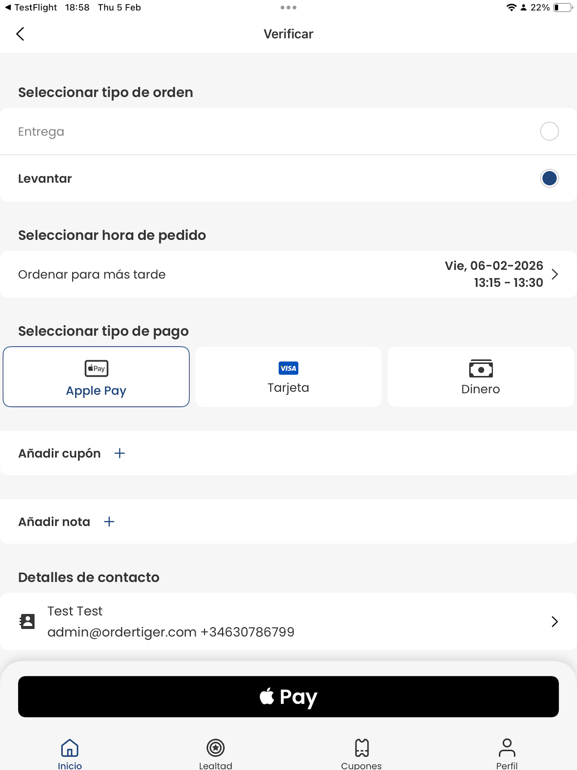Tap the Seleccionar tipo de orden heading
577x770 pixels.
(x=105, y=93)
